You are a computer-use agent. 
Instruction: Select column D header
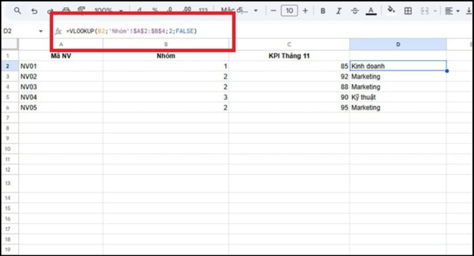(398, 44)
